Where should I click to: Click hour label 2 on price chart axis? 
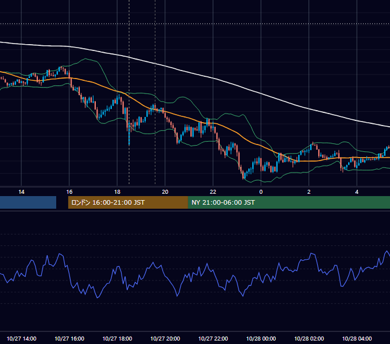pos(309,192)
